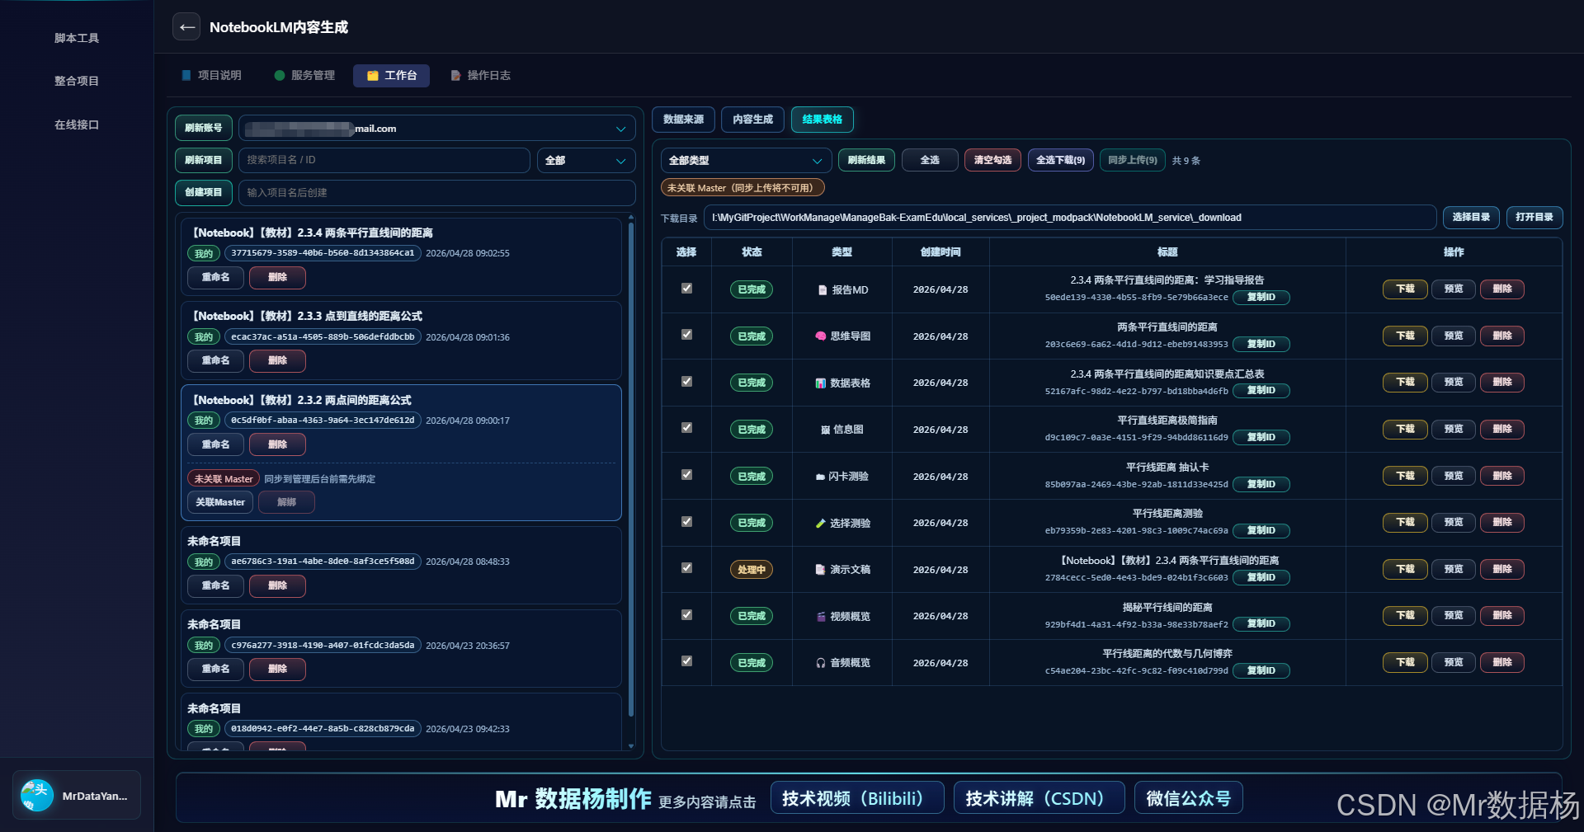The image size is (1584, 832).
Task: Click the pink 思维导图 type icon
Action: pos(821,336)
